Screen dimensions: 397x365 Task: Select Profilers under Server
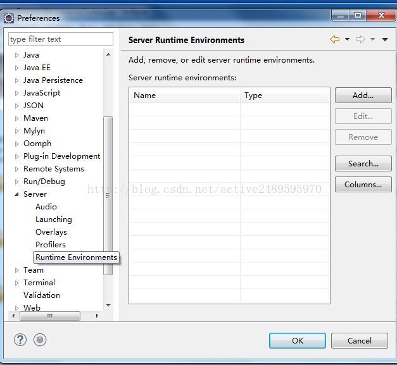pos(51,245)
